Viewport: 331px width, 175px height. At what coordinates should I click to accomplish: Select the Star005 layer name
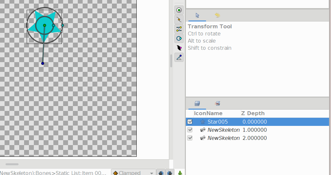[218, 122]
